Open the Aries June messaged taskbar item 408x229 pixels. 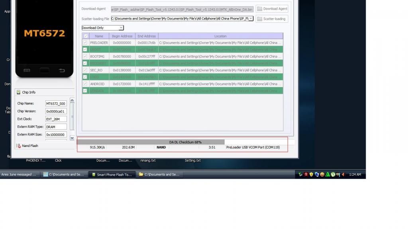(x=19, y=174)
